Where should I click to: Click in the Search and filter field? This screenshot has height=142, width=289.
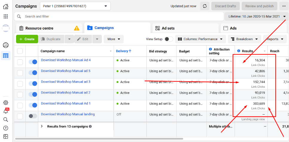point(120,16)
